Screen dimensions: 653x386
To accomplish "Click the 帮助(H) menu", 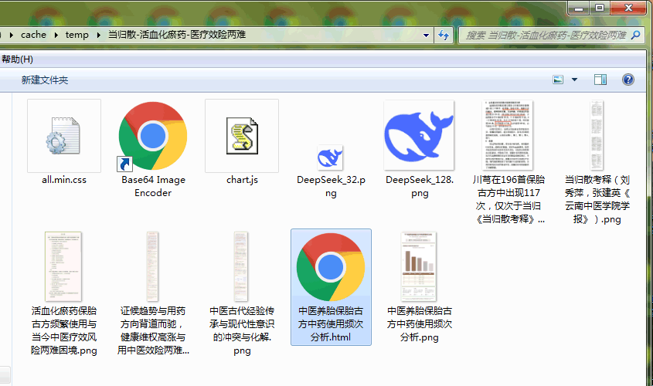I will 17,59.
